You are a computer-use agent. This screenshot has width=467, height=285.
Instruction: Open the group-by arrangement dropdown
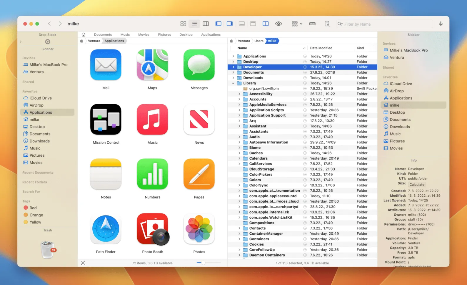coord(297,24)
